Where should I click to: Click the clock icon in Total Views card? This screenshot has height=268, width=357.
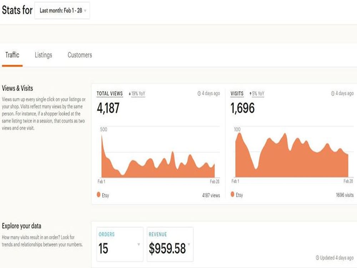(199, 93)
